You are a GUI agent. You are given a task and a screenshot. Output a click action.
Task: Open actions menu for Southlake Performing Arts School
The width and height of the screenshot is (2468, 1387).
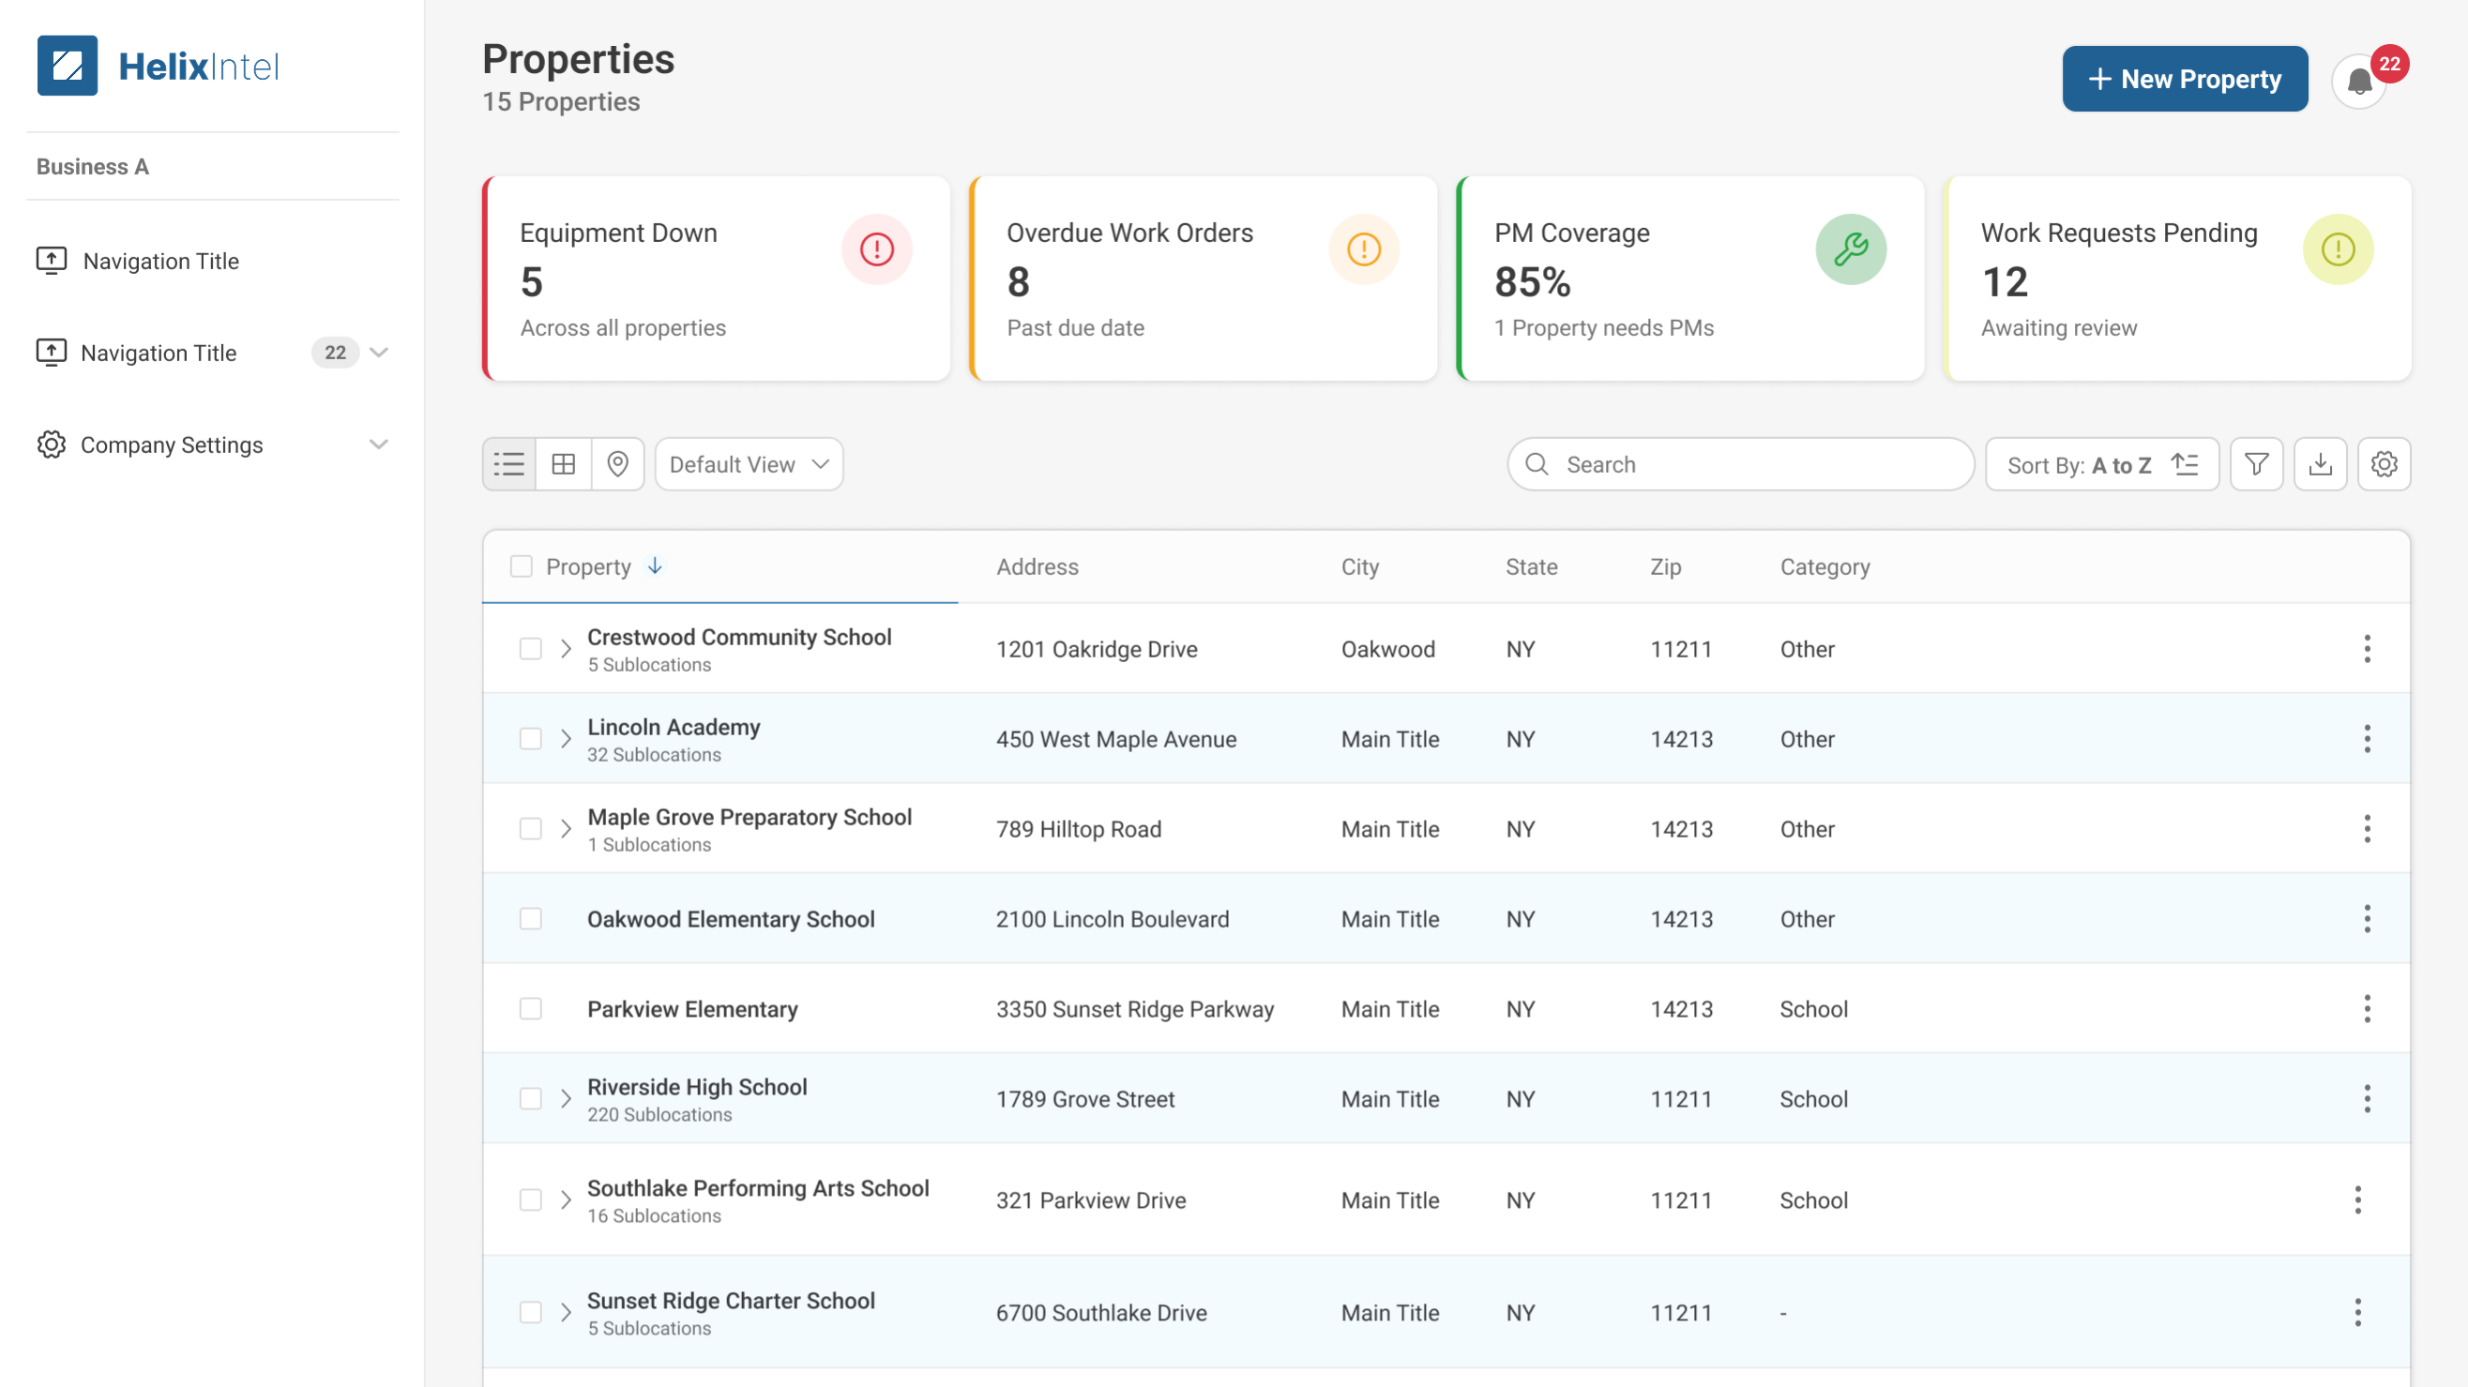(x=2358, y=1199)
